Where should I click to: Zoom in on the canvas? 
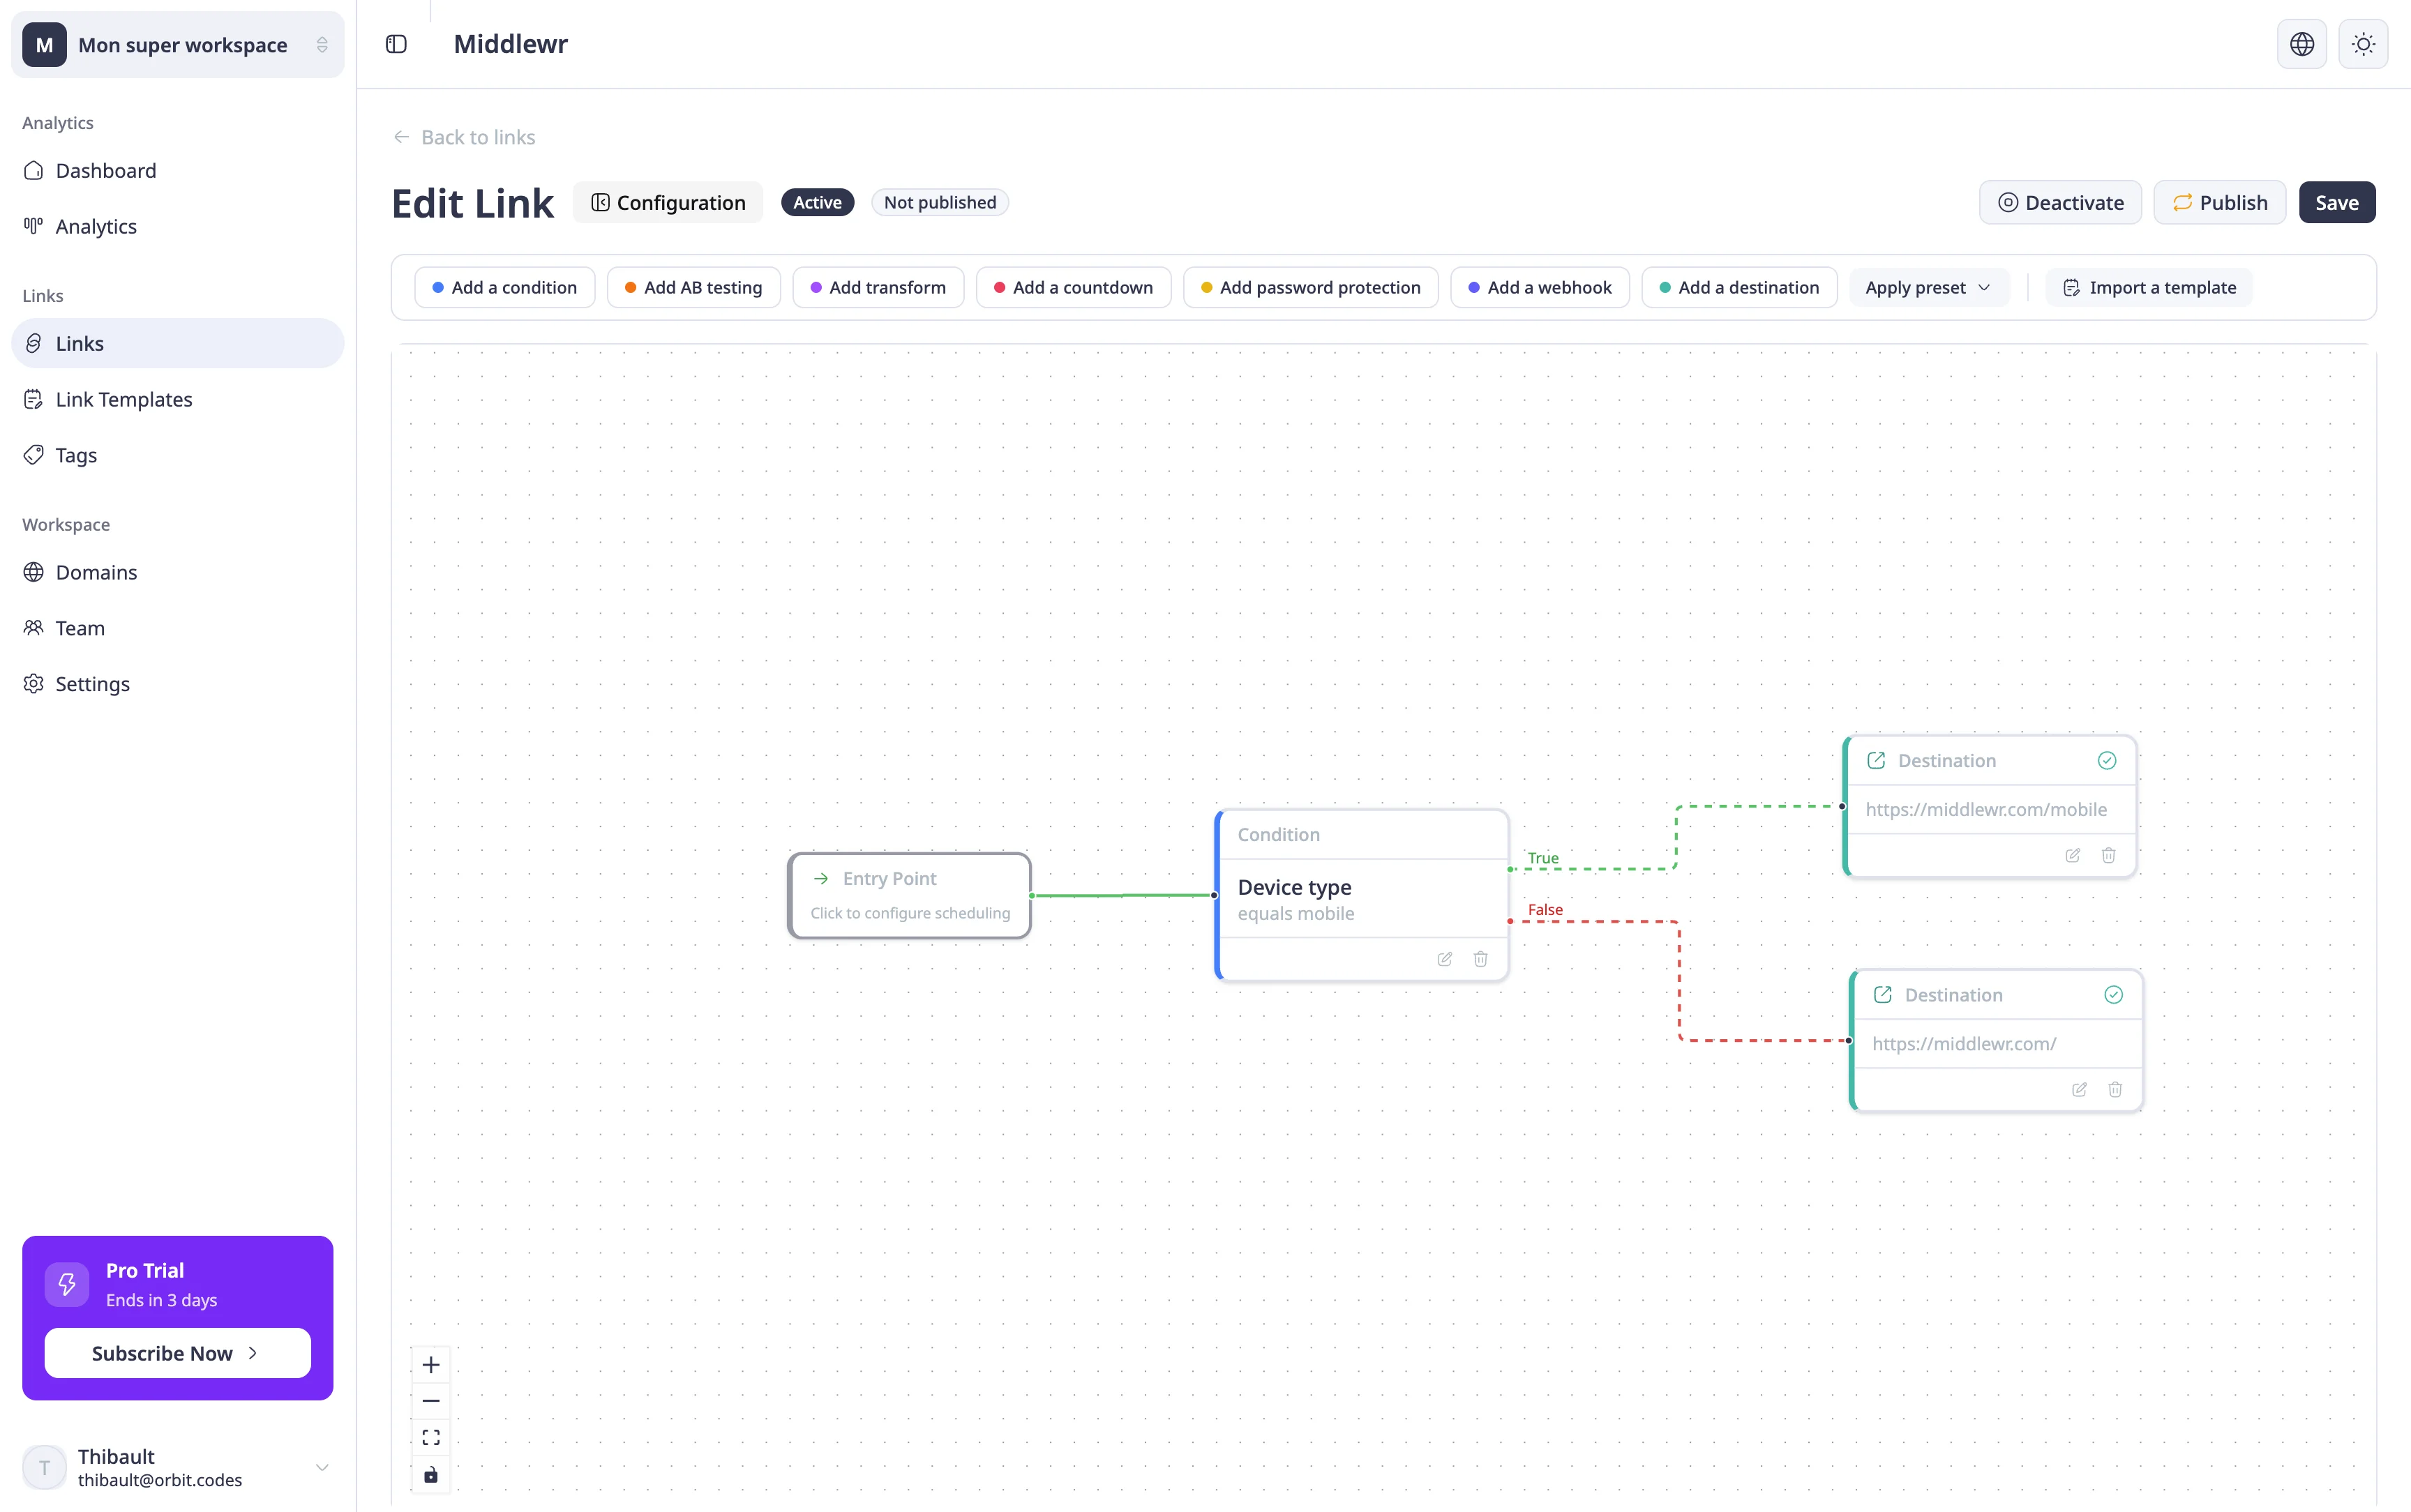point(431,1365)
